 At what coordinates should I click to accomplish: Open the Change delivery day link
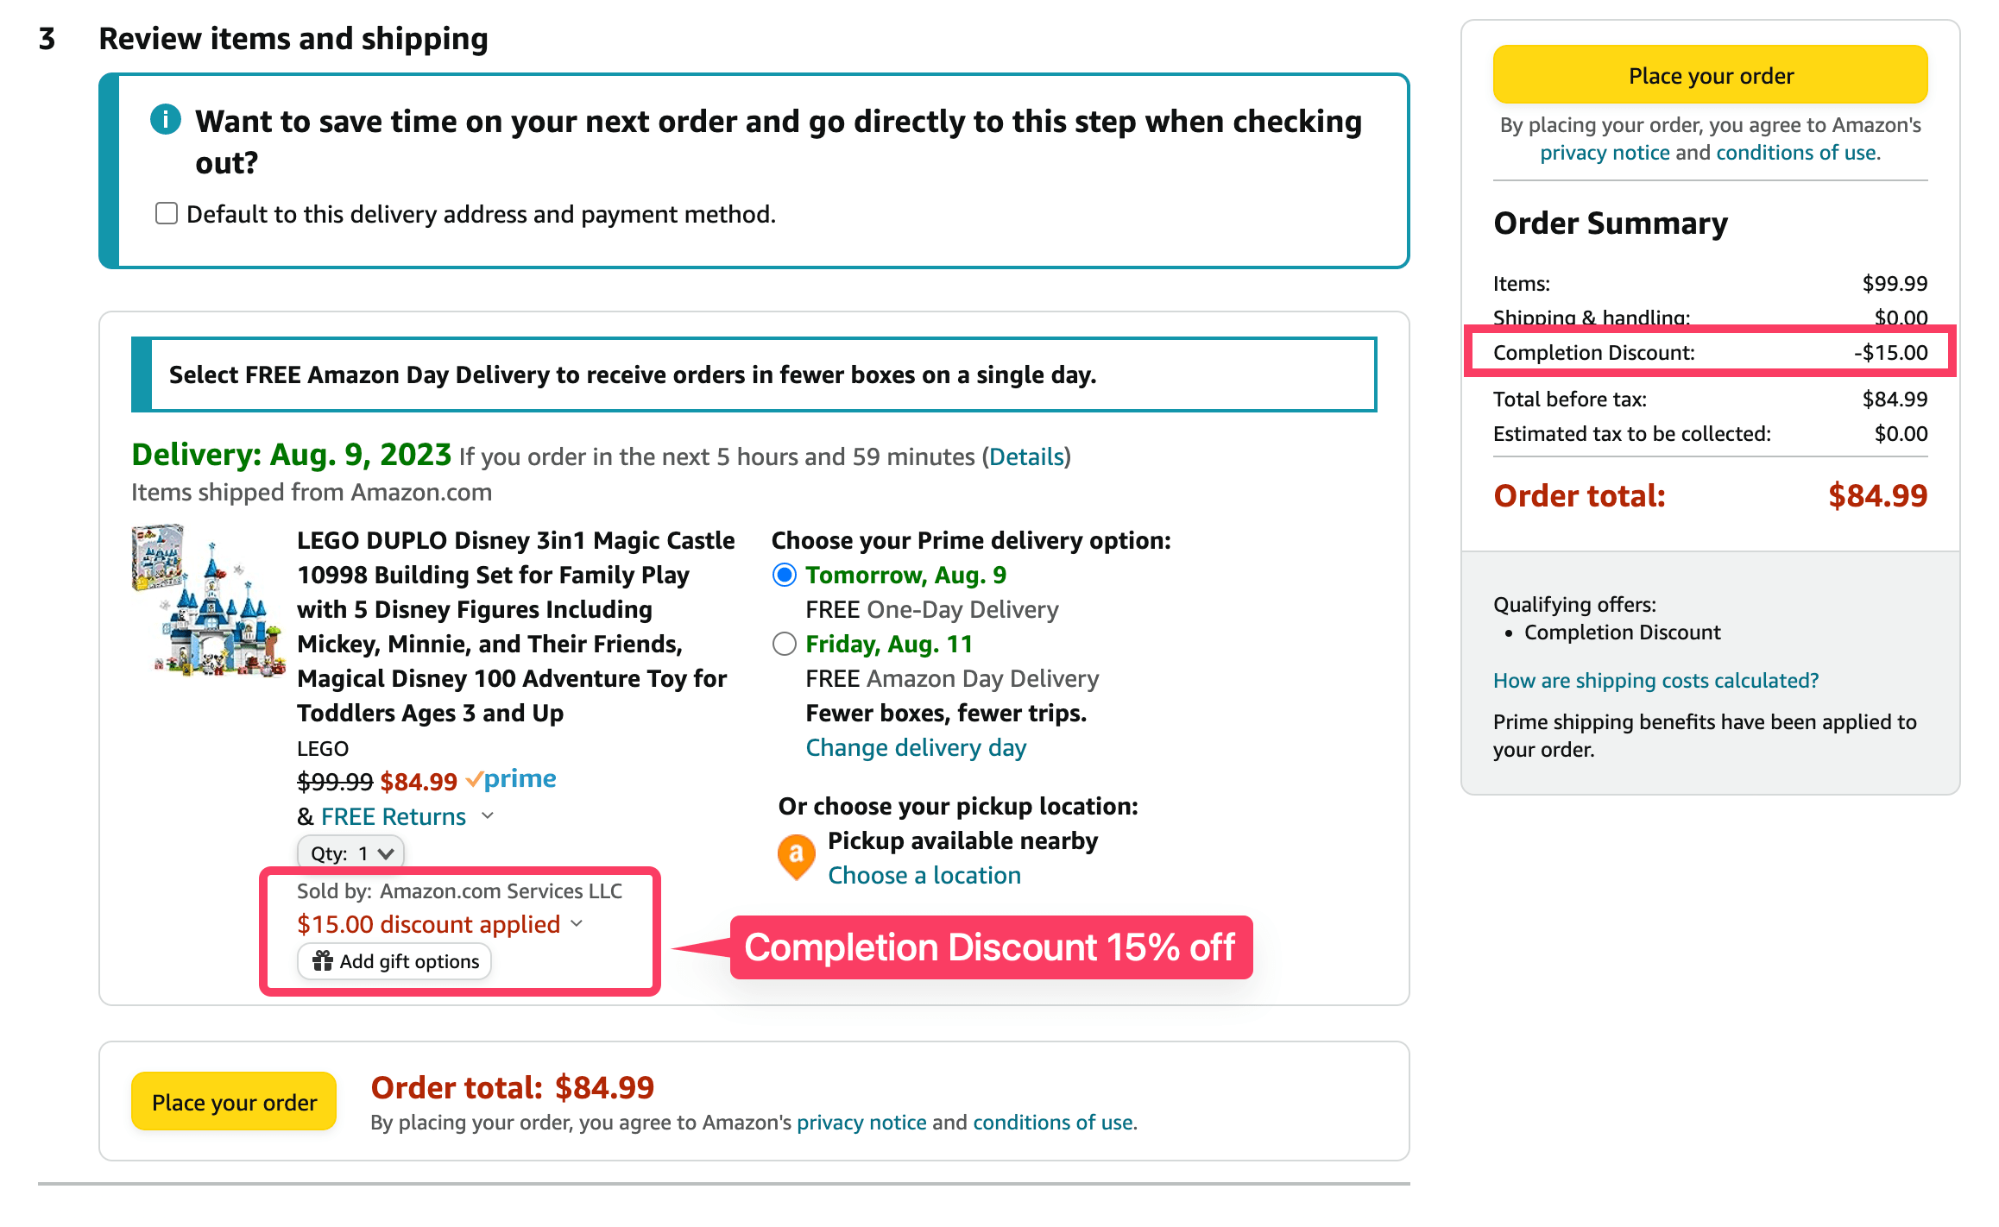[x=916, y=747]
